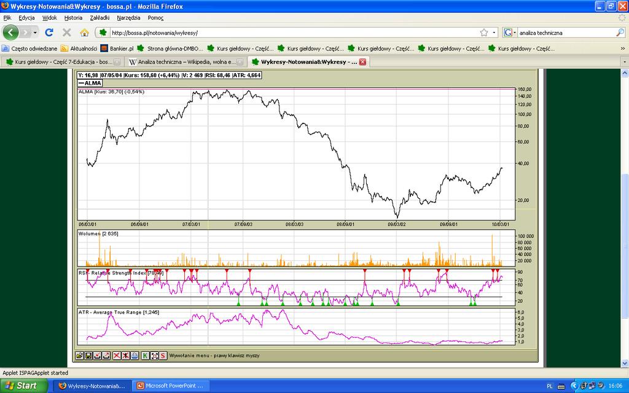
Task: Click the lifebuoy help icon in chart toolbar
Action: click(154, 356)
